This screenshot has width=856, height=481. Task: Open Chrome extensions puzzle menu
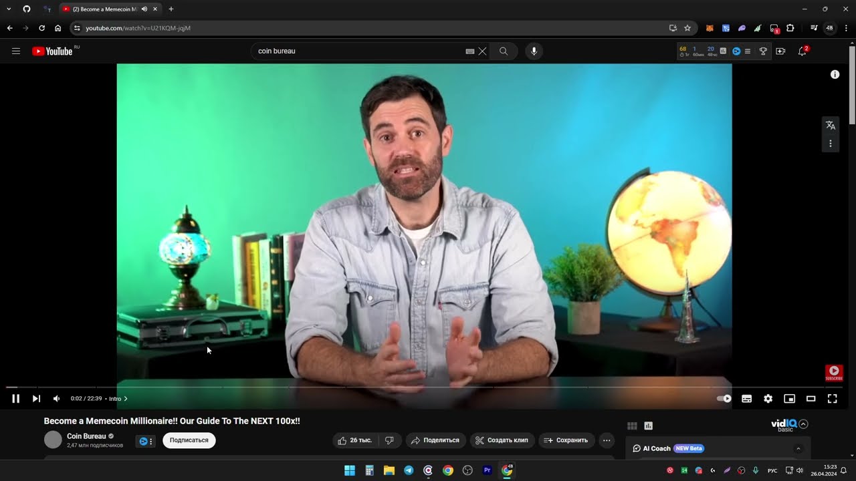[x=790, y=28]
